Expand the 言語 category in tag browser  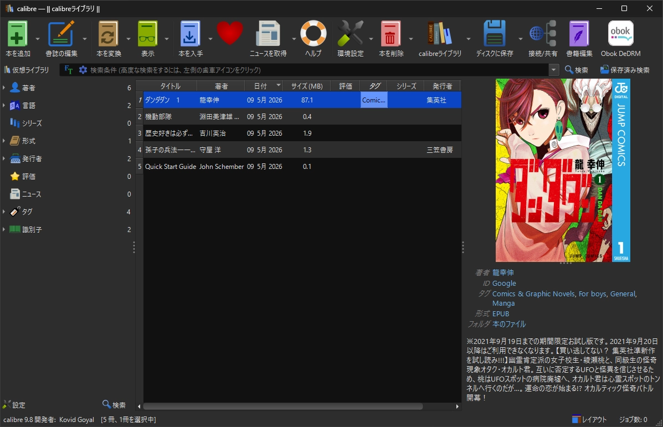(x=4, y=105)
